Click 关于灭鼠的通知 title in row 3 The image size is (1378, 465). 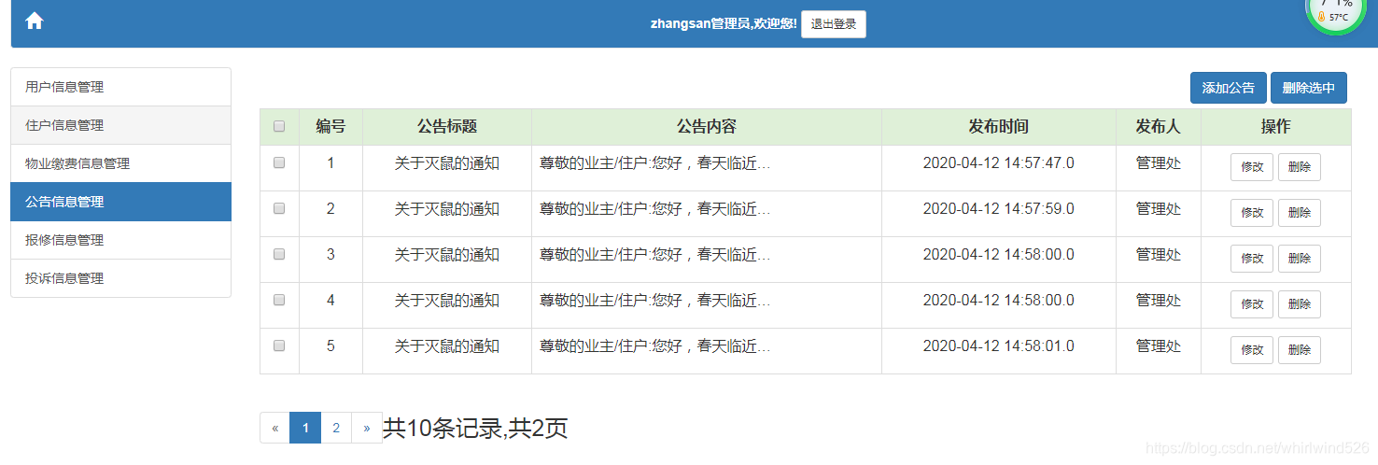[447, 255]
